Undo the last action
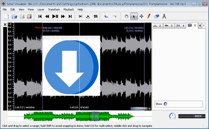Screen dimensions: 209x129 coord(106,16)
